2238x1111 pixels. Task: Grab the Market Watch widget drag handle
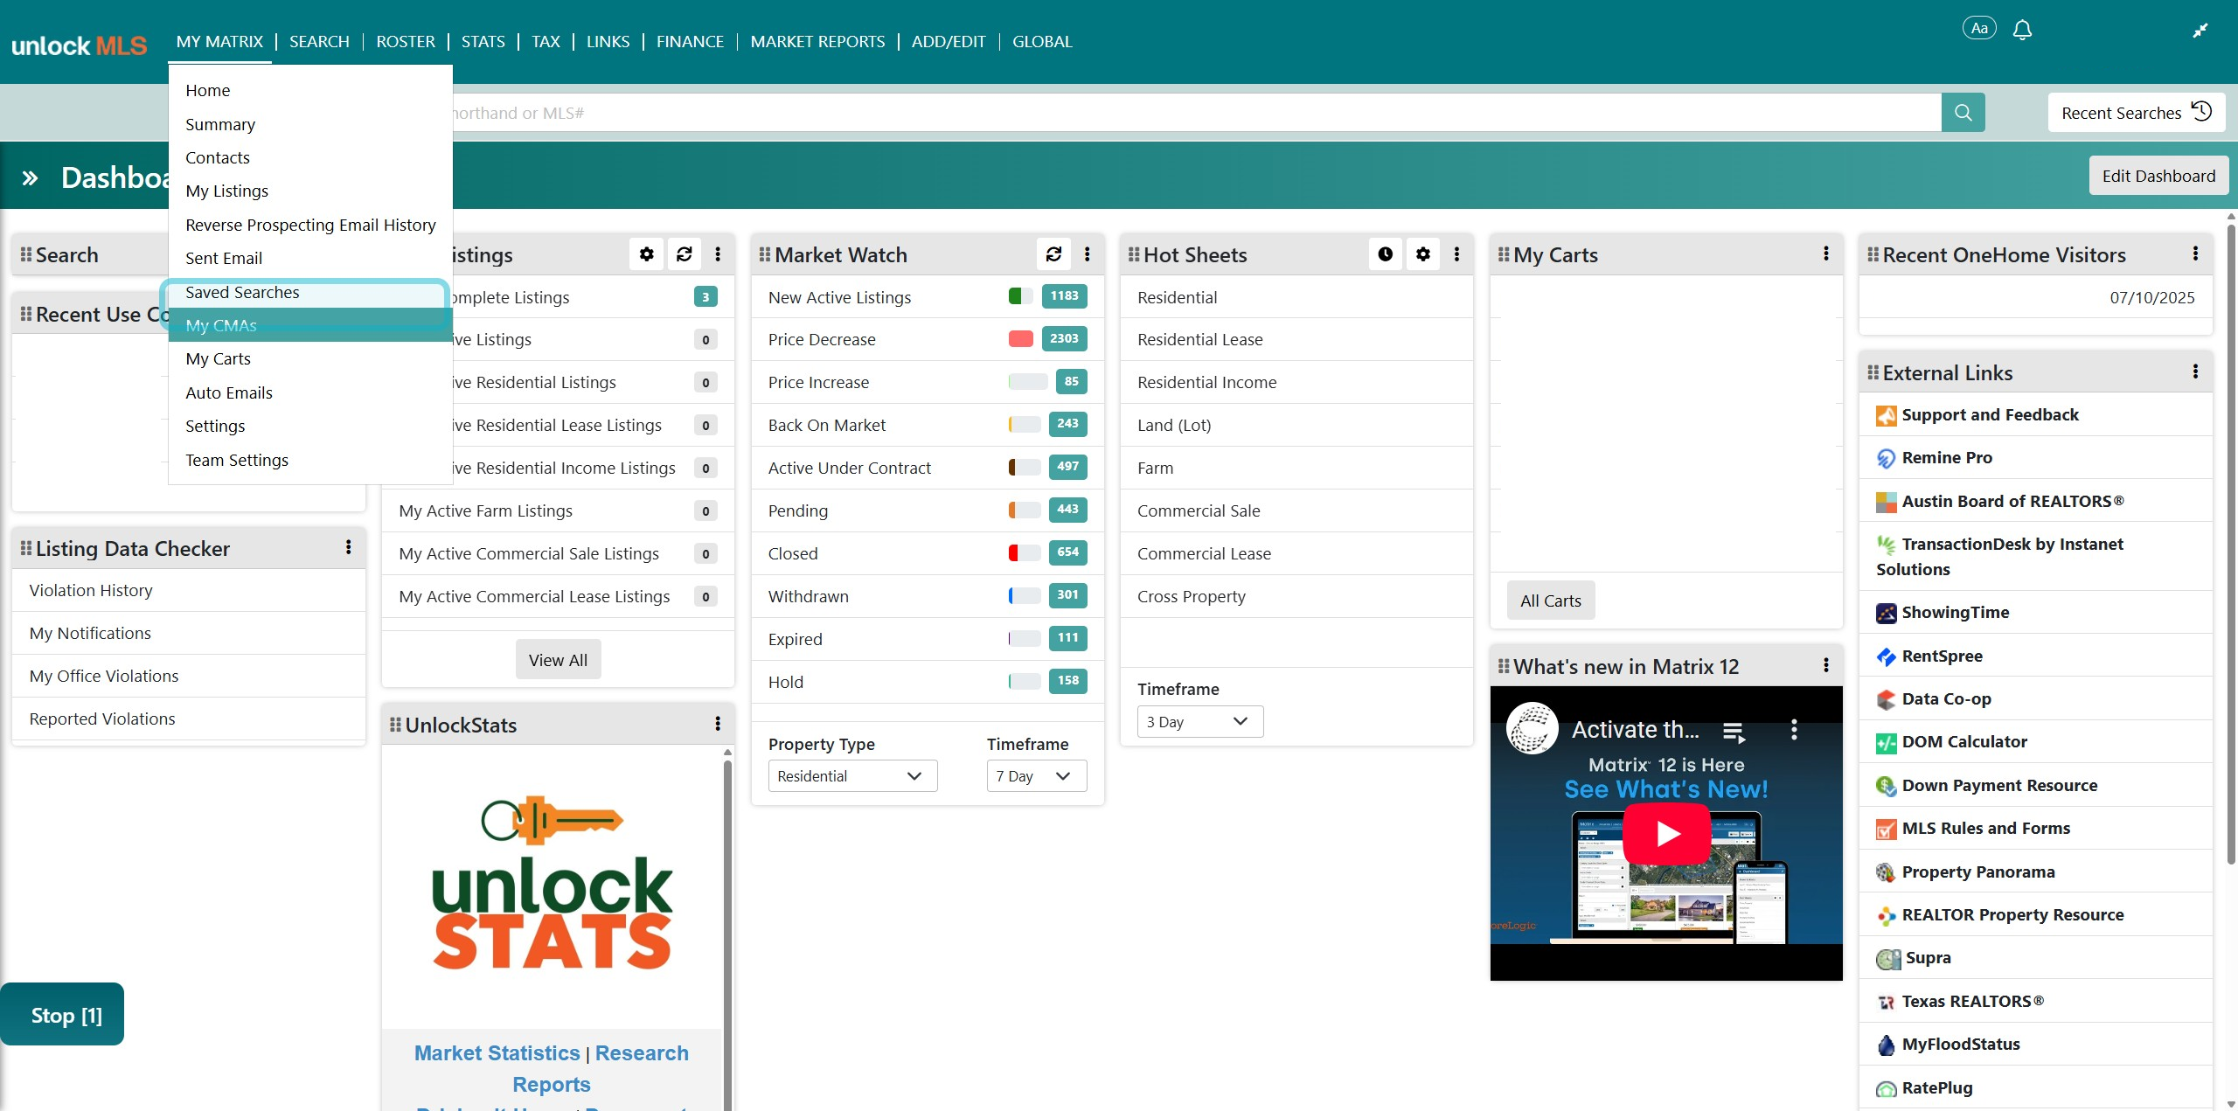tap(765, 254)
